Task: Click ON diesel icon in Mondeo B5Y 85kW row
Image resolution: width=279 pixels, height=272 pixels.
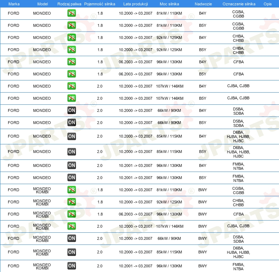Action: click(71, 152)
